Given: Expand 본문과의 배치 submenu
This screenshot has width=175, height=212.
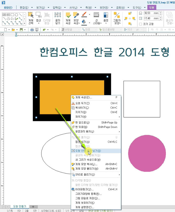Looking at the screenshot, I should pyautogui.click(x=119, y=132).
